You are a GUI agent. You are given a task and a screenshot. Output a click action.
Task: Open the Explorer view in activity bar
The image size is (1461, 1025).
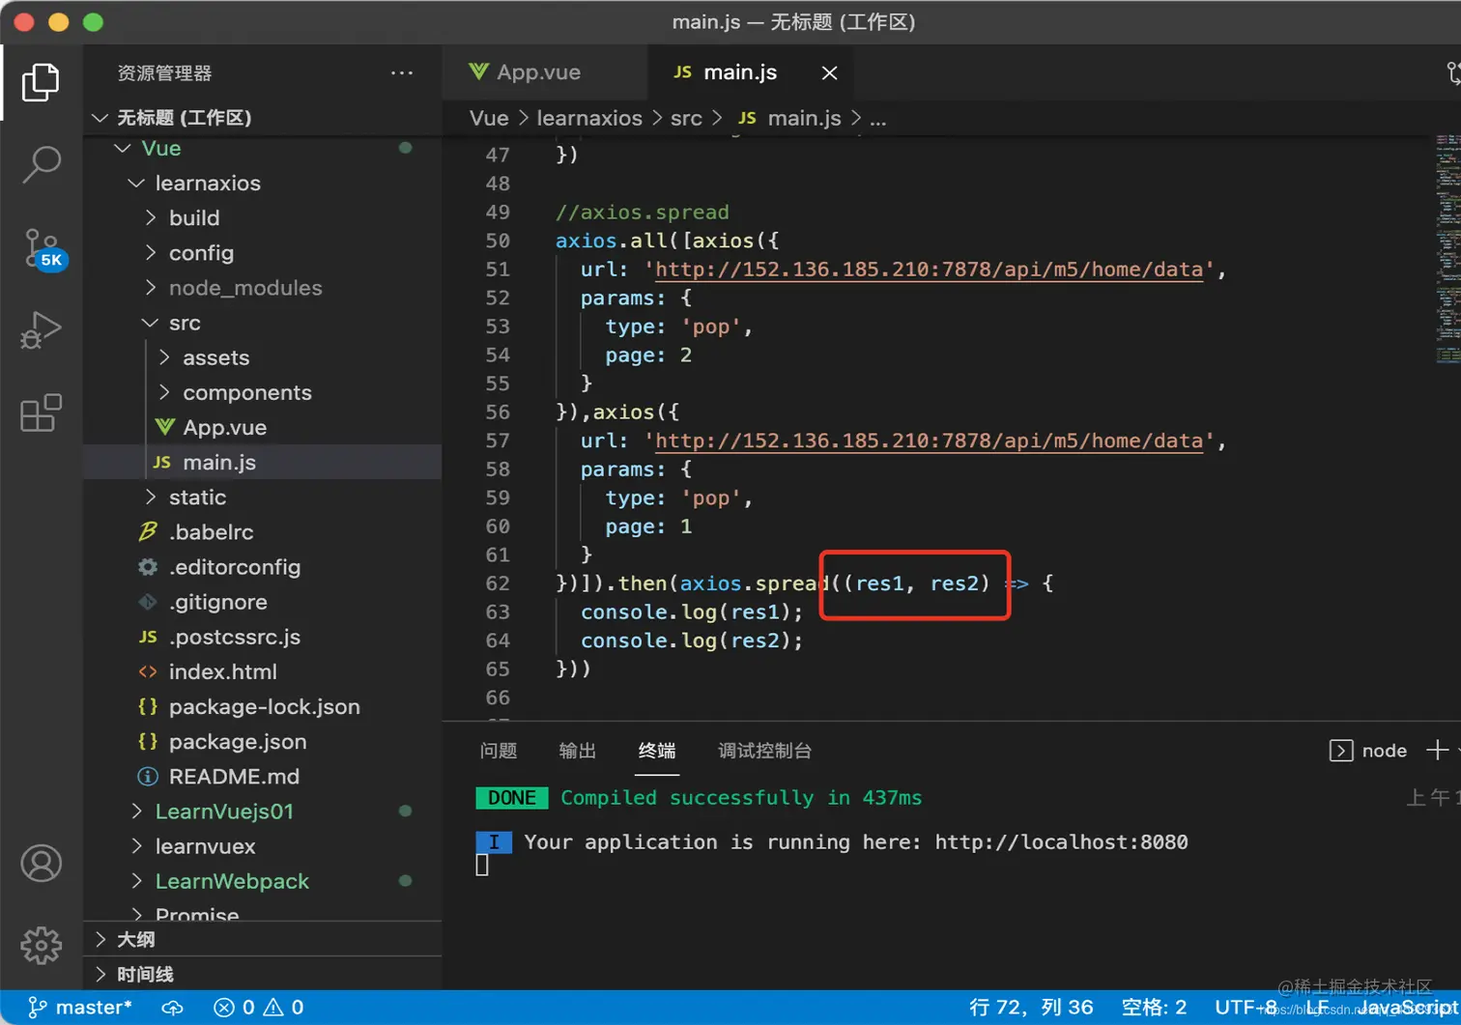click(41, 82)
